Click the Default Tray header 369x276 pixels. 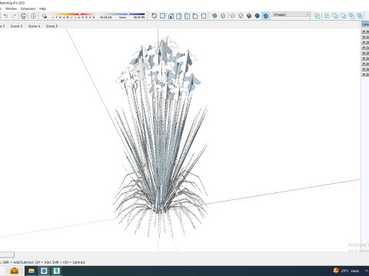(365, 25)
